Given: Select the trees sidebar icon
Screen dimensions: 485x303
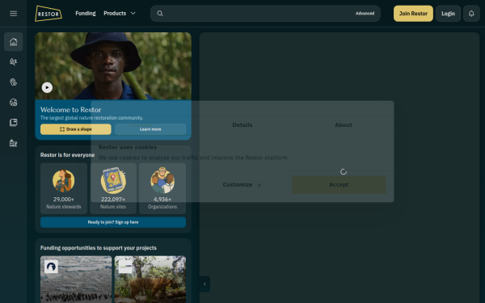Looking at the screenshot, I should pyautogui.click(x=13, y=62).
